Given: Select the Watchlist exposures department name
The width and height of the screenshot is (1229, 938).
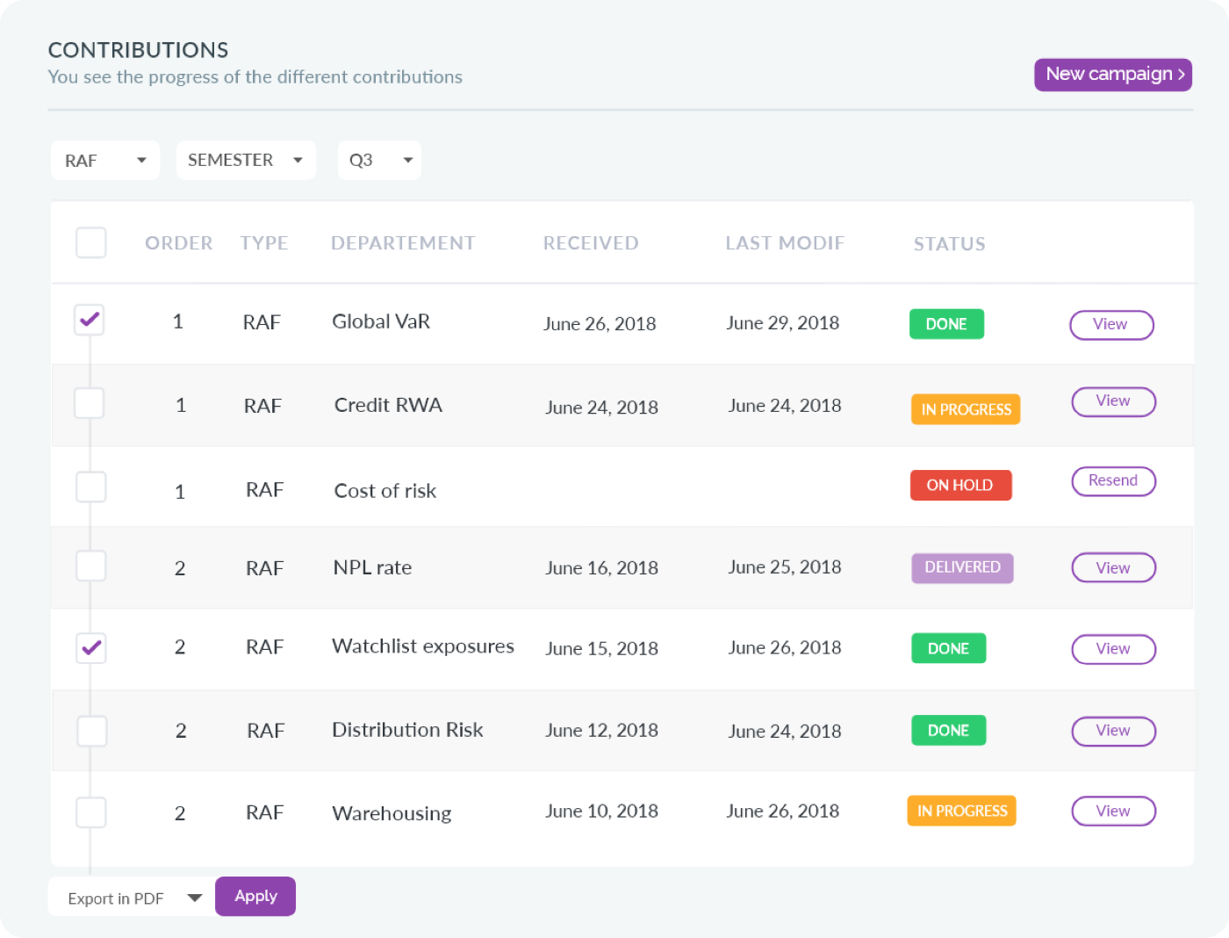Looking at the screenshot, I should pos(423,646).
